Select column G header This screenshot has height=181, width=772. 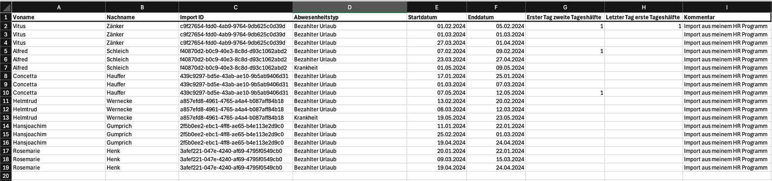tap(565, 7)
